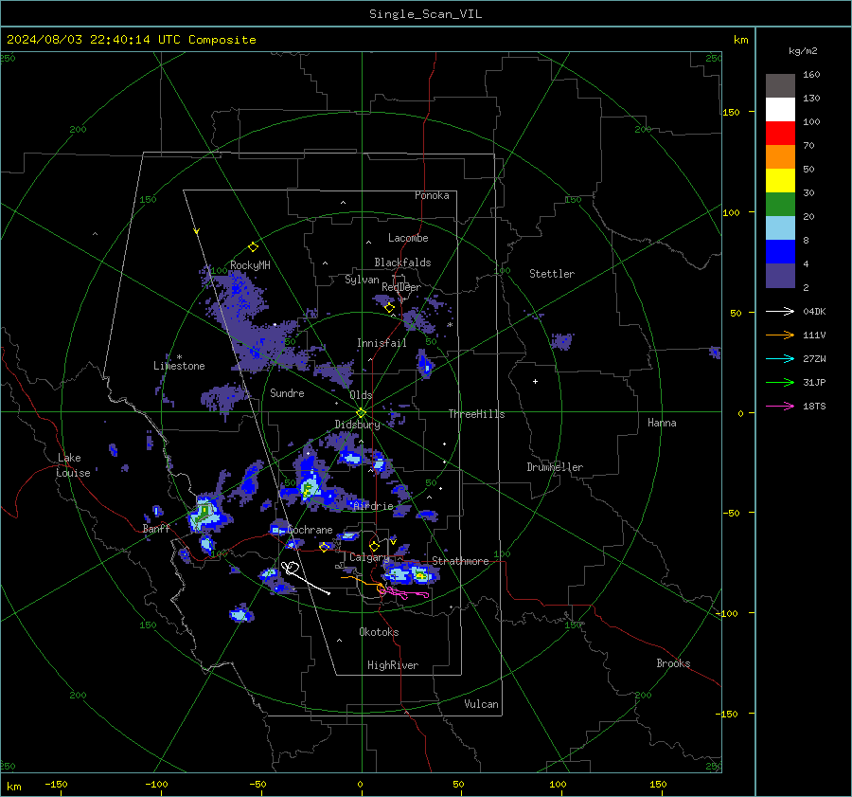Click the Brooks city label
The image size is (852, 797).
673,663
